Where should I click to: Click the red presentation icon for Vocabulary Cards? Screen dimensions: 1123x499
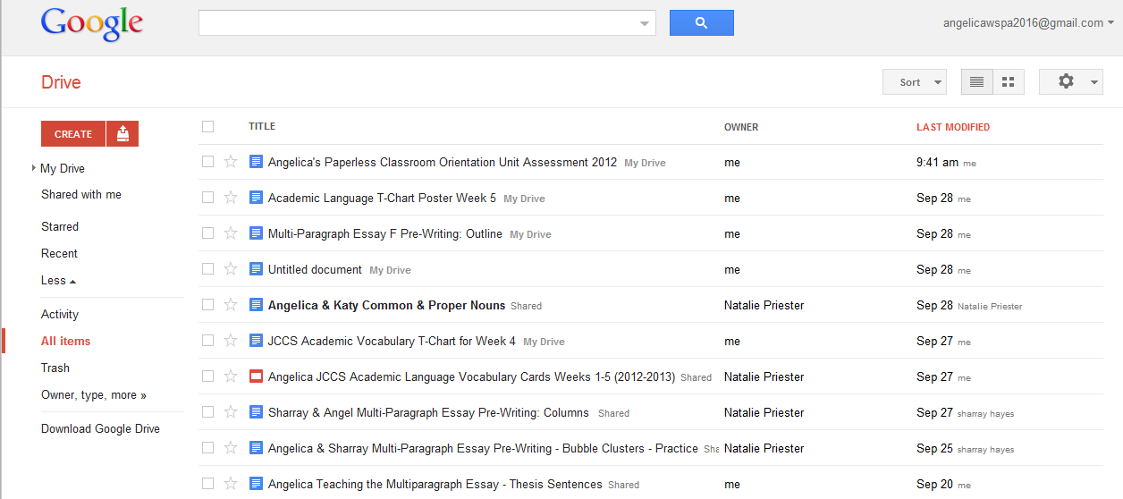(x=256, y=376)
